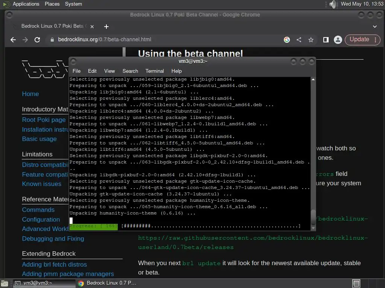Click "Limitations" sidebar heading
385x288 pixels.
pos(37,154)
